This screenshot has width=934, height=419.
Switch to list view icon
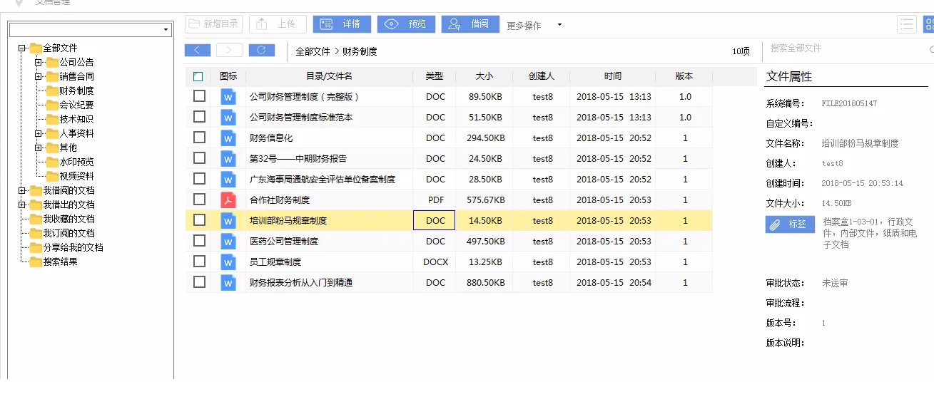tap(907, 24)
